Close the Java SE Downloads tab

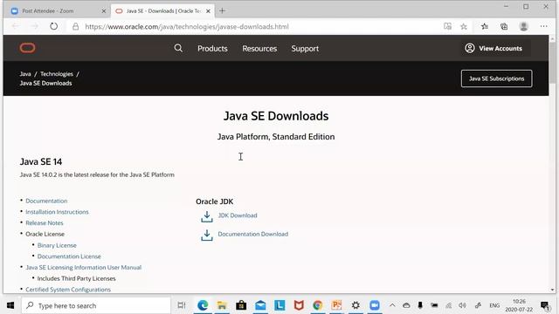(x=208, y=11)
